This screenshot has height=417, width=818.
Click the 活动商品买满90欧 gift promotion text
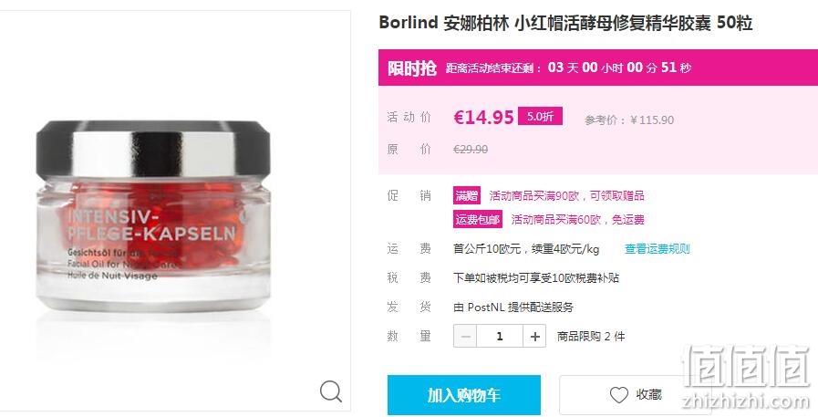point(566,195)
